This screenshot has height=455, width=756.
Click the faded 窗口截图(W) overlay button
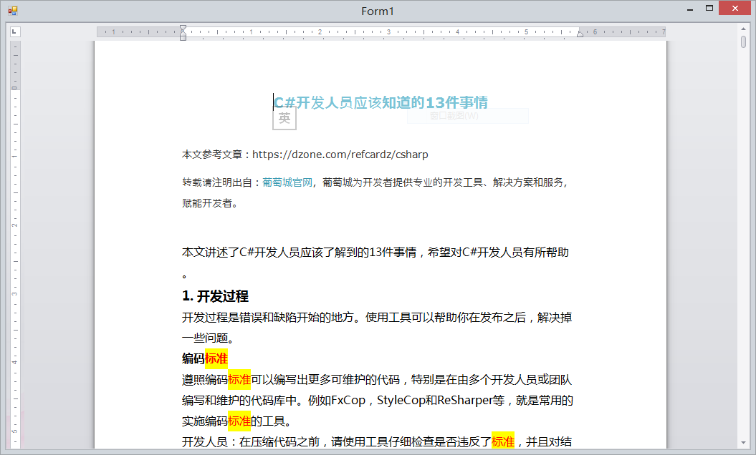[x=467, y=115]
